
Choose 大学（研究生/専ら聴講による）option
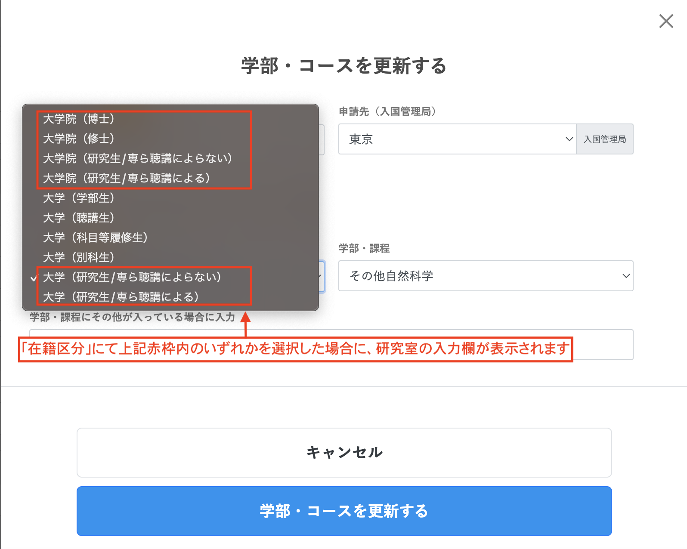coord(170,297)
